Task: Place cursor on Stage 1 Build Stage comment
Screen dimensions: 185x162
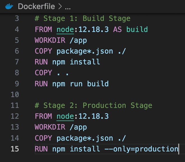Action: click(x=82, y=19)
